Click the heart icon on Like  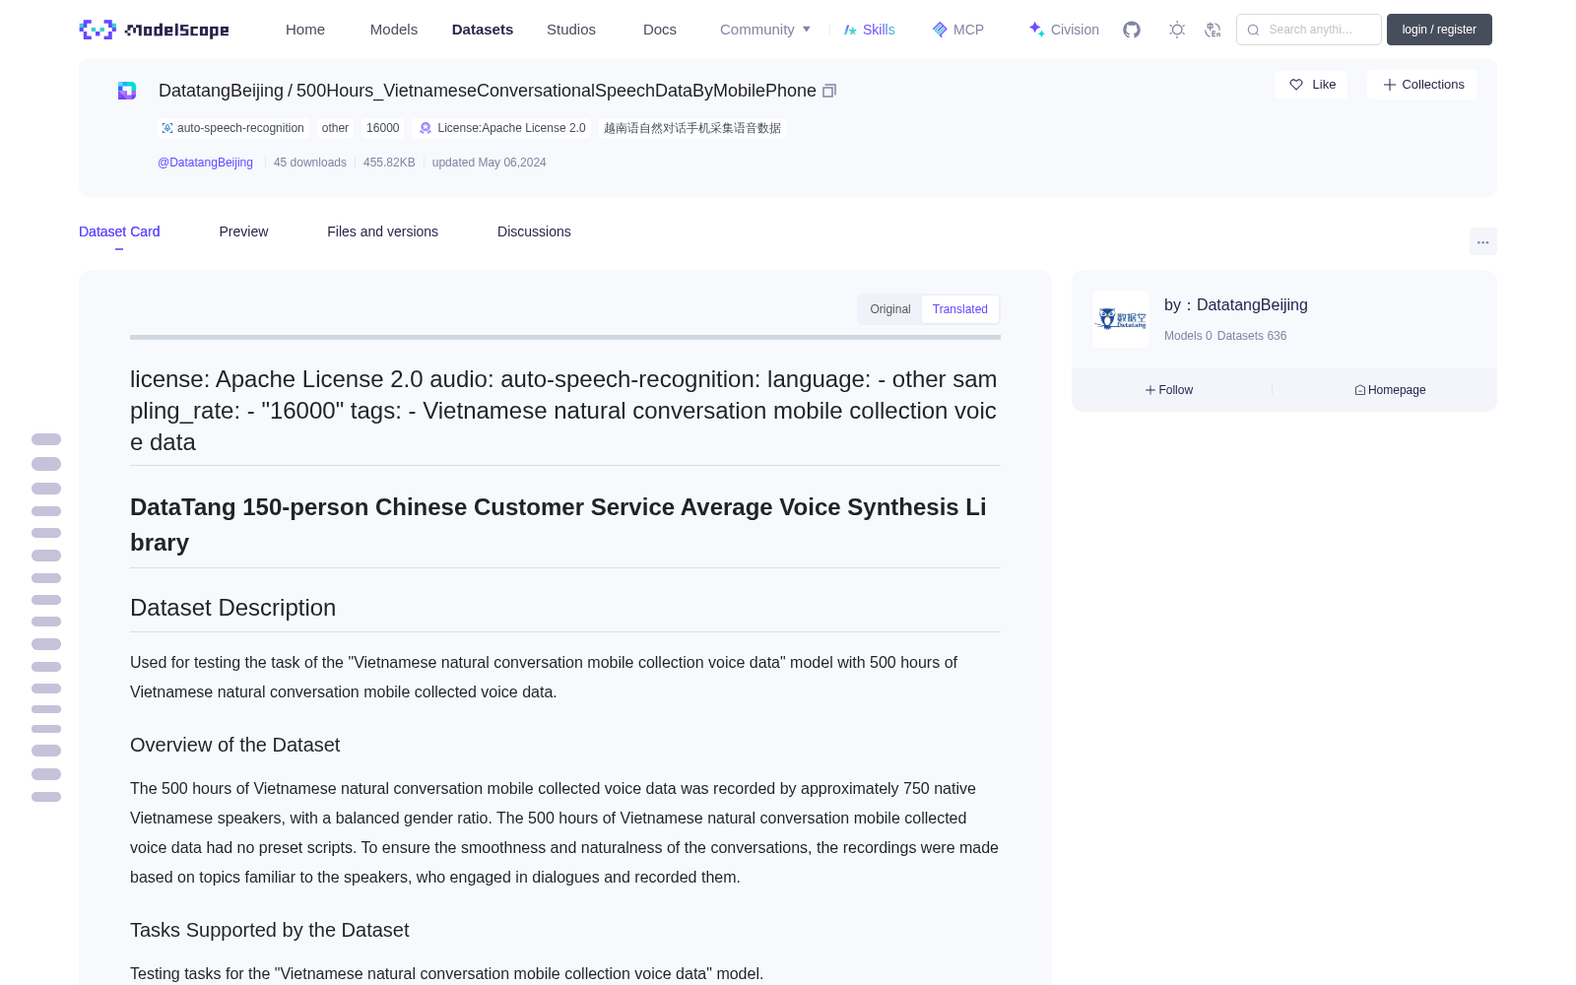point(1296,85)
